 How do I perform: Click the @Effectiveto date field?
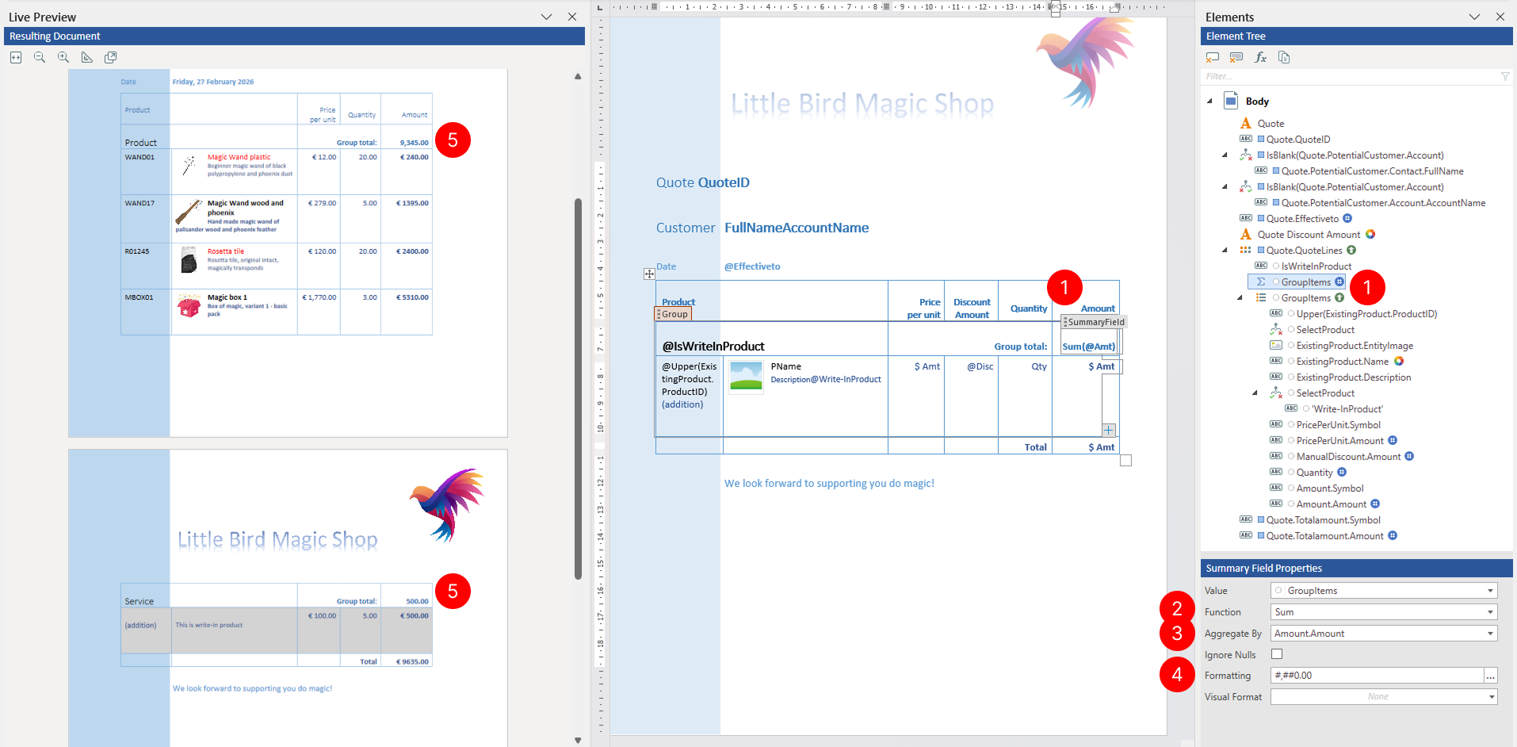tap(752, 266)
